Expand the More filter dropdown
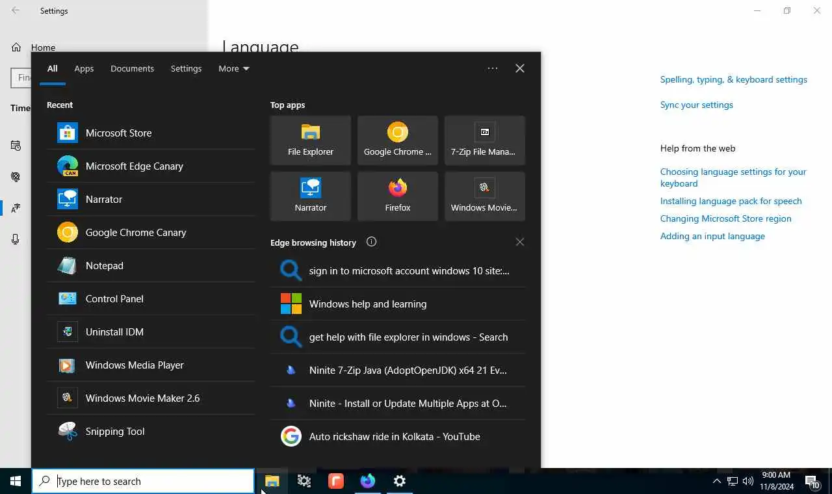This screenshot has width=832, height=494. 233,68
